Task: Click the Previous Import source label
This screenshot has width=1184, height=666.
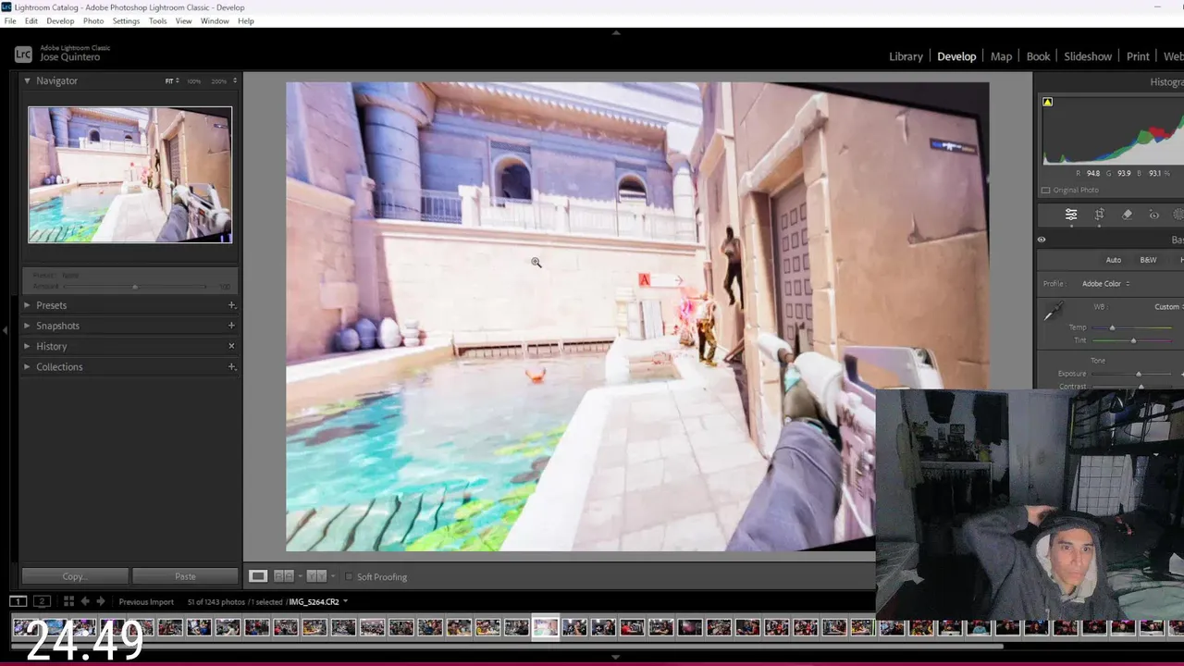Action: tap(146, 602)
